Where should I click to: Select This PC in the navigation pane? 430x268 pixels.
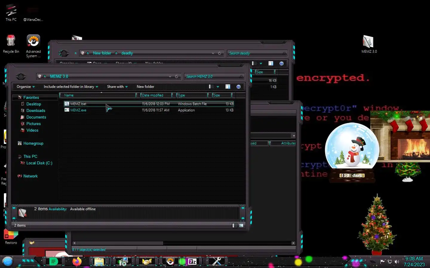(30, 157)
